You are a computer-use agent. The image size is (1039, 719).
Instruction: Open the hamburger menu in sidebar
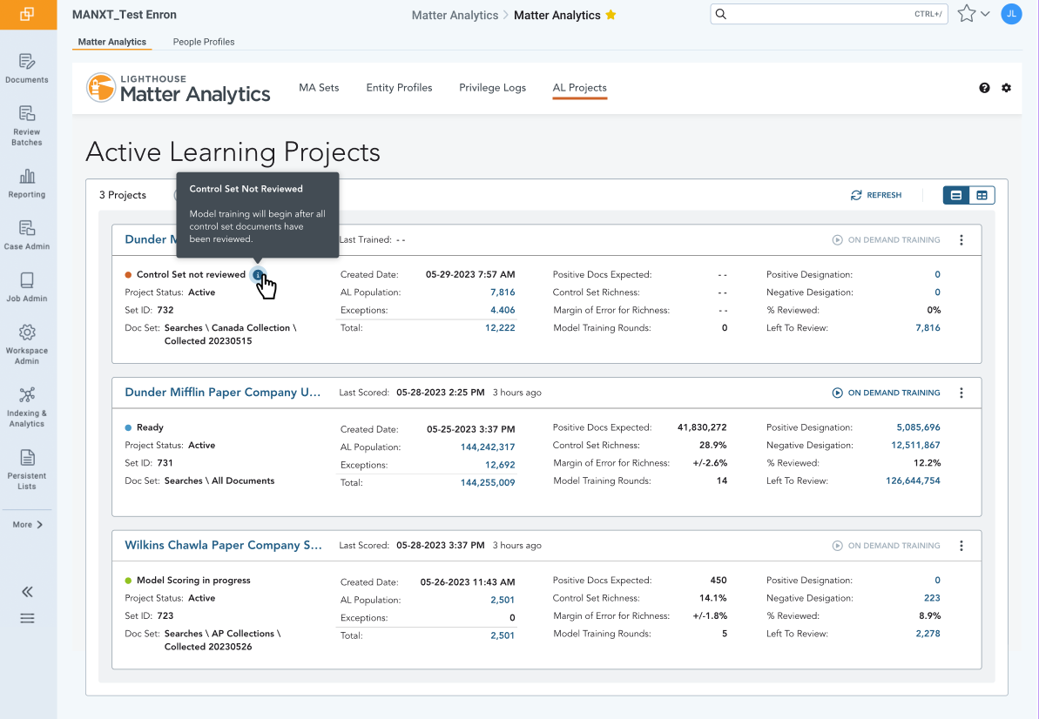coord(27,618)
